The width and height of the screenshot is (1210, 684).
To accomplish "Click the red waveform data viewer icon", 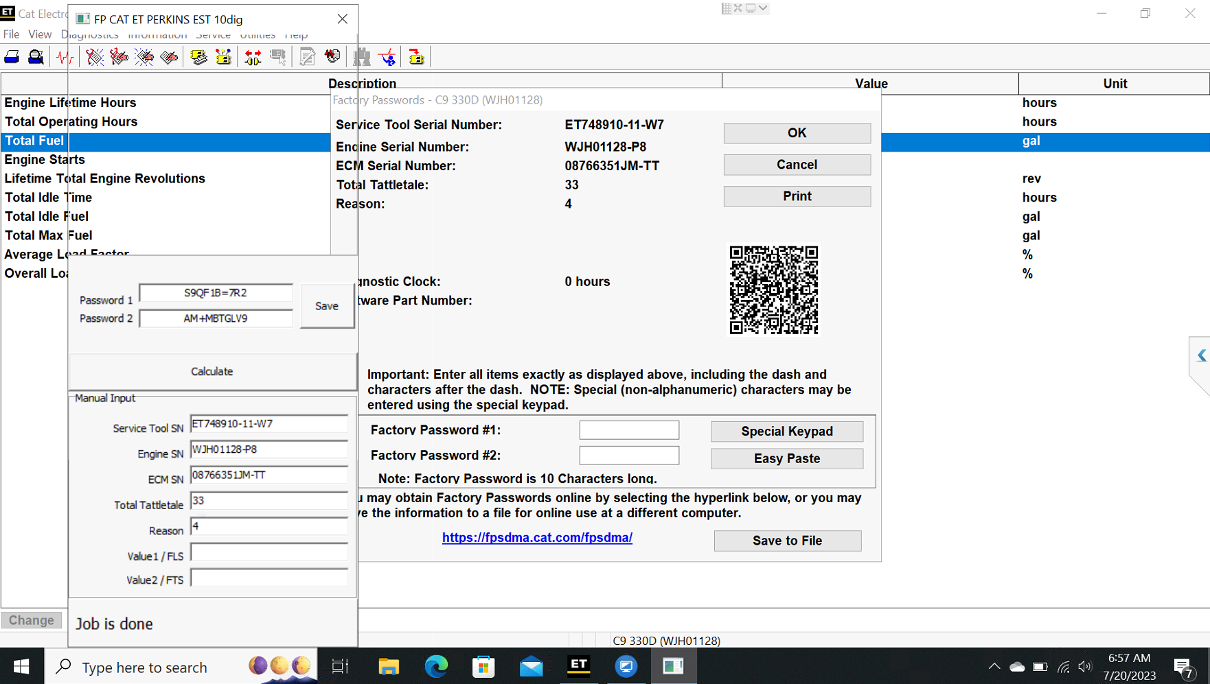I will [x=65, y=56].
